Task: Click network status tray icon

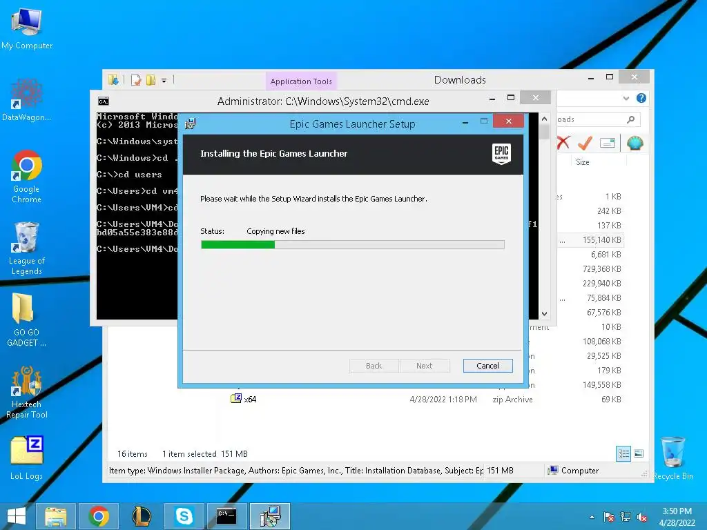Action: point(626,517)
